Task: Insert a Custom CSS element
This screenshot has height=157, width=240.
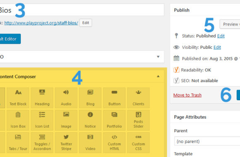Action: click(x=138, y=143)
